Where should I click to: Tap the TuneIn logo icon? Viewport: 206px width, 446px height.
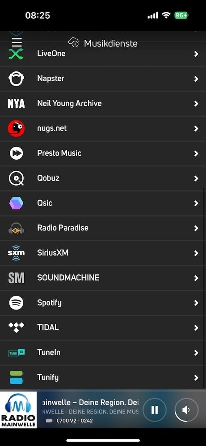point(16,353)
